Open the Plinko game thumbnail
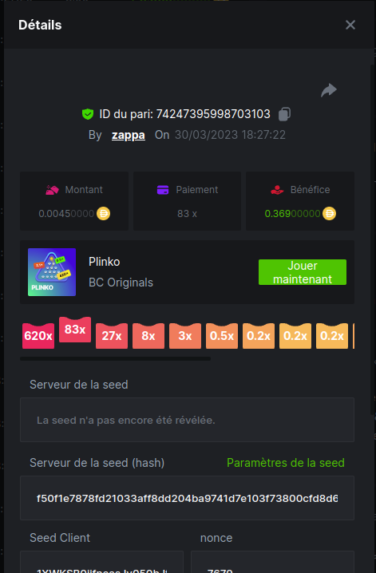376x573 pixels. [x=52, y=272]
